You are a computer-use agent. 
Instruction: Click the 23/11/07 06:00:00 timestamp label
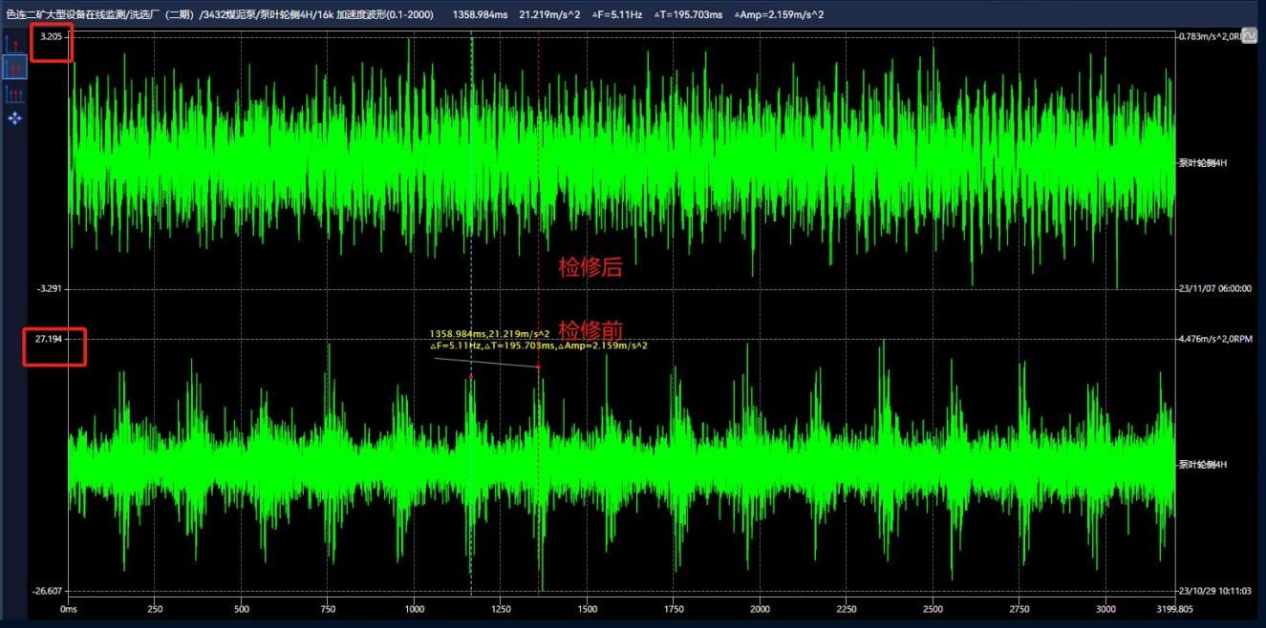(x=1214, y=288)
